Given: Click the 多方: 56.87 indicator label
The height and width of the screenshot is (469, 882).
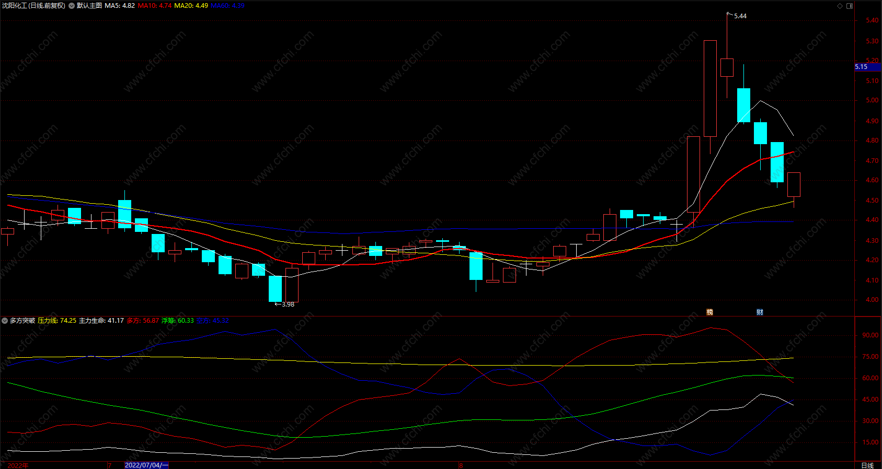Looking at the screenshot, I should point(143,321).
